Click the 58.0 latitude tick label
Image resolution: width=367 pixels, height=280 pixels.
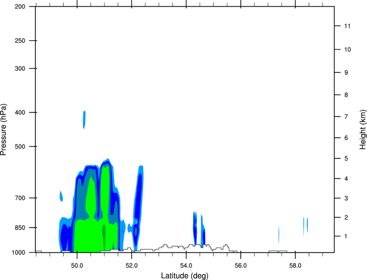pos(295,266)
